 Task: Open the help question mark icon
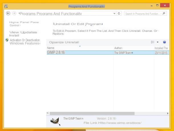coord(165,42)
